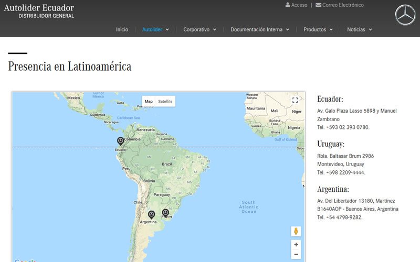Click Brazil on the map

pos(167,164)
